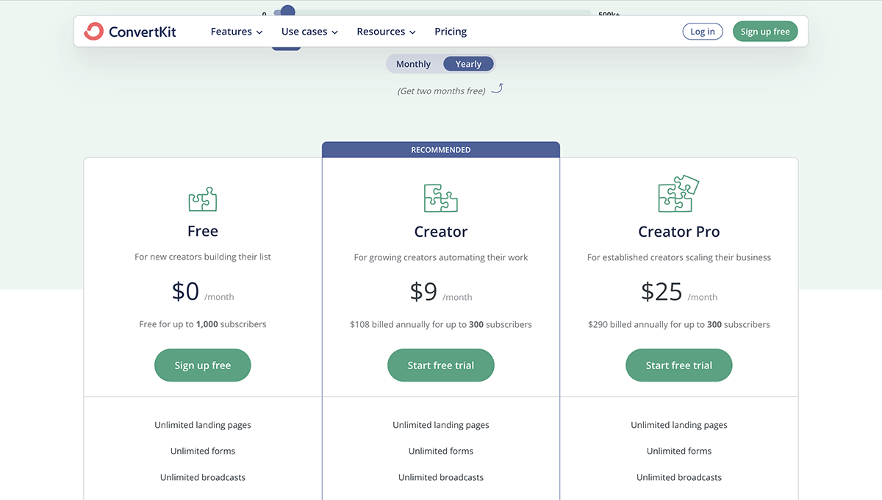
Task: Click the puzzle icon above Creator plan
Action: point(440,197)
